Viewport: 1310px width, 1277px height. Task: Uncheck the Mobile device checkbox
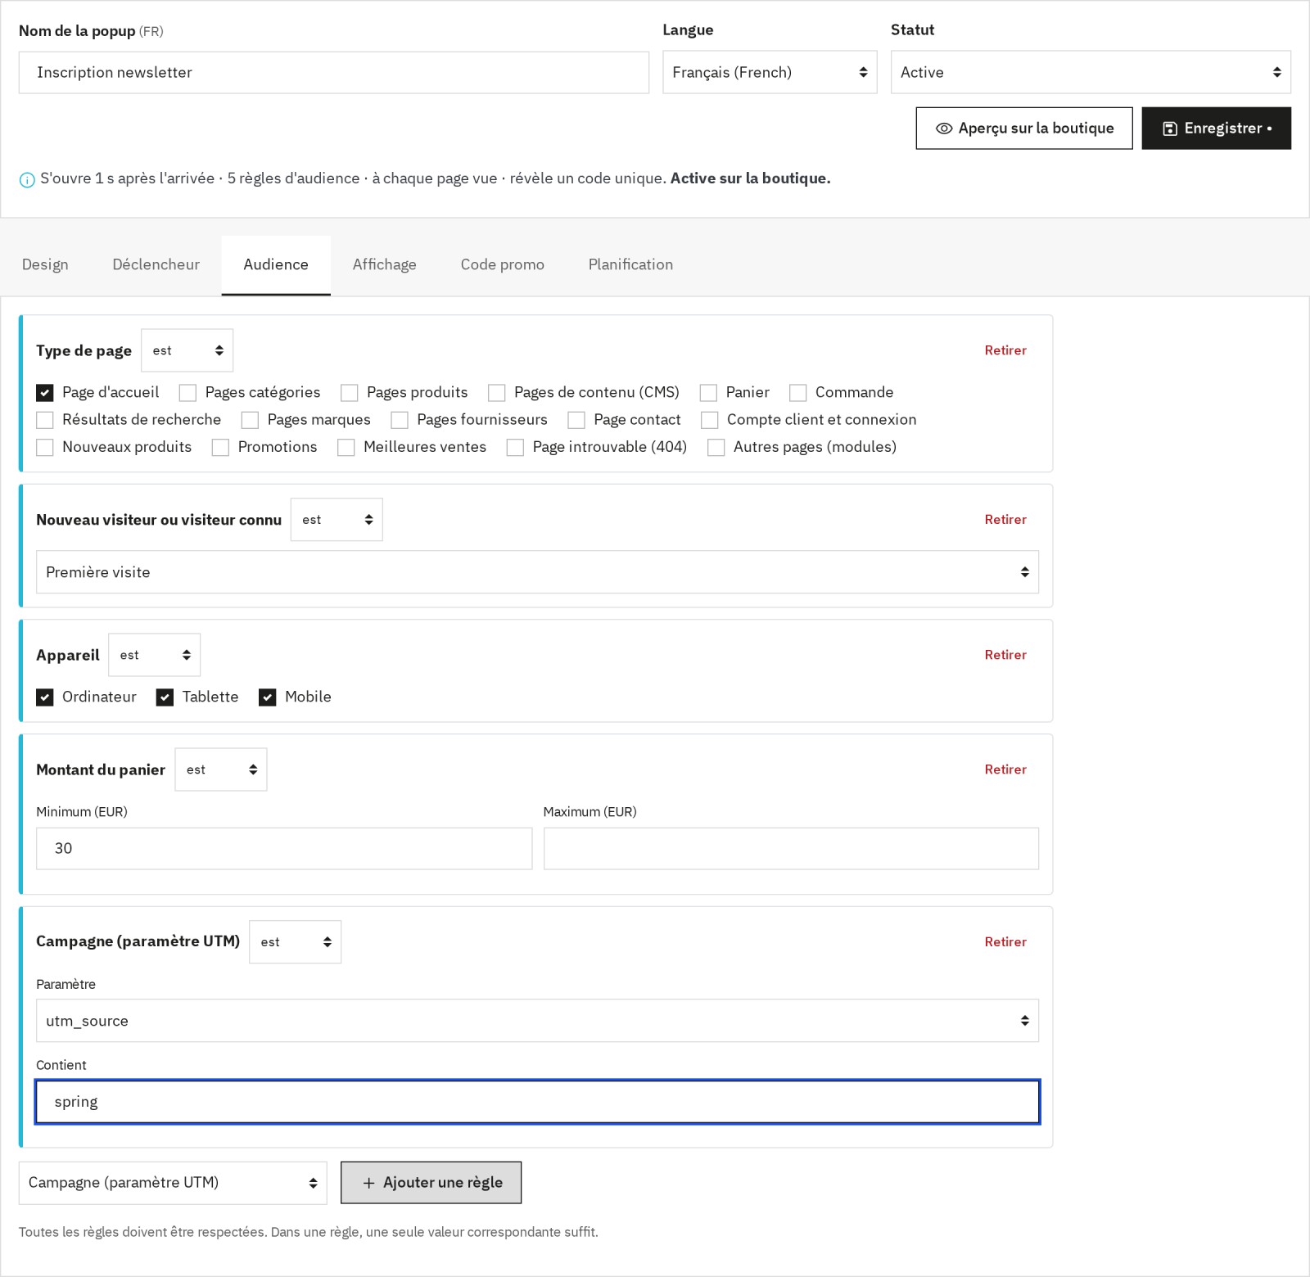pos(268,697)
